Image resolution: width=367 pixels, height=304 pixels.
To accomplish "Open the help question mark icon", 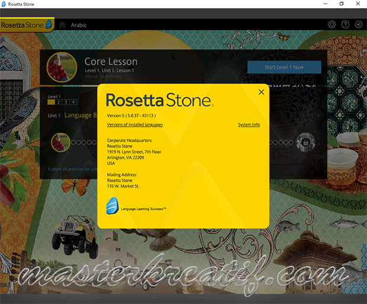I will [345, 24].
